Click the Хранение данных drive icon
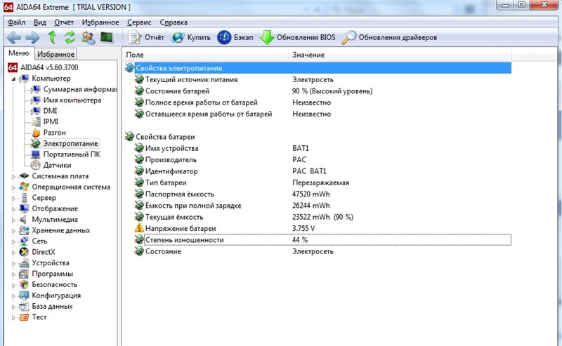The width and height of the screenshot is (562, 346). 24,230
